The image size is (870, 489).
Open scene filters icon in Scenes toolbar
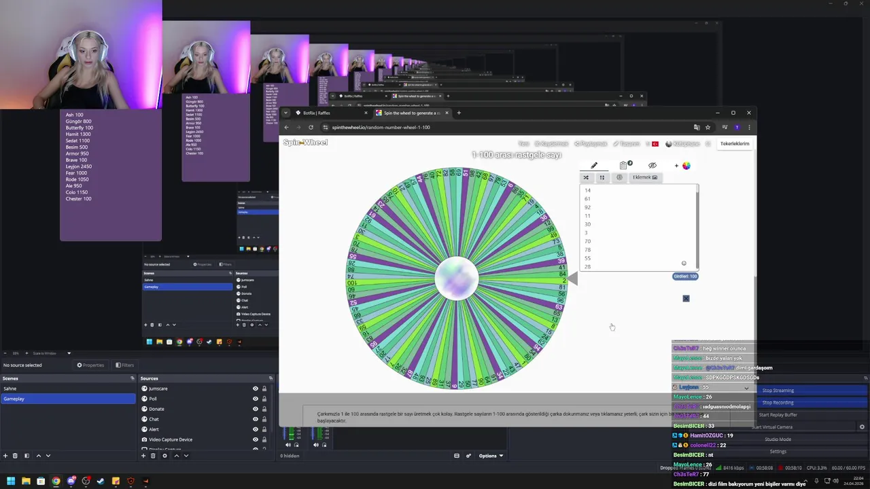(x=27, y=456)
